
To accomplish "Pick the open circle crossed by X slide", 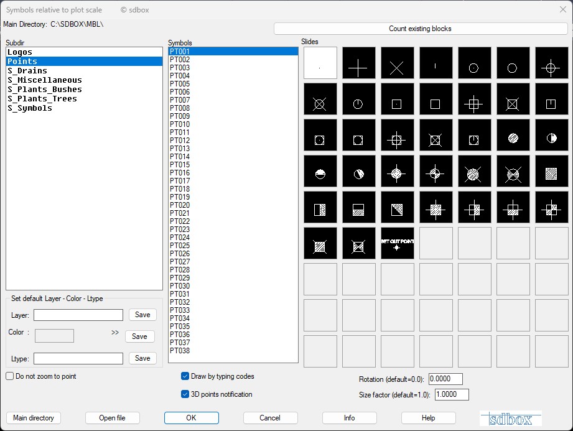I will [320, 99].
